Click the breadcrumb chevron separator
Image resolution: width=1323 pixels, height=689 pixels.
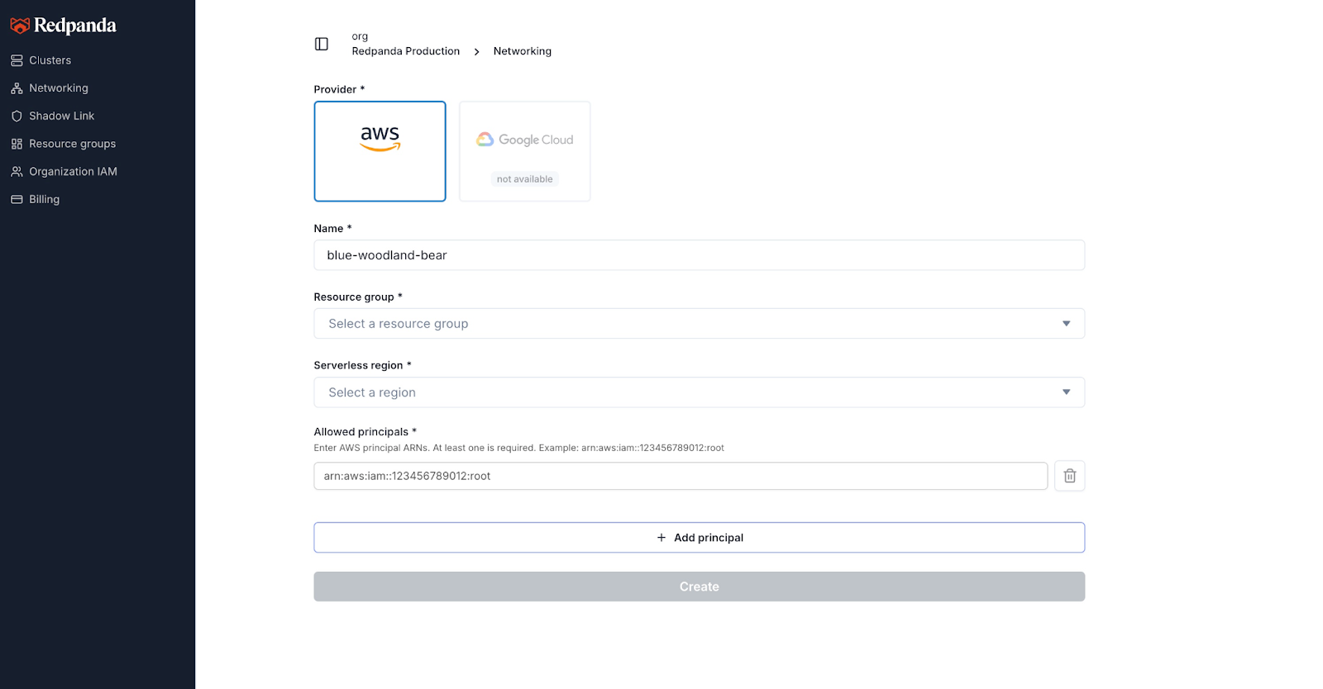[x=476, y=51]
